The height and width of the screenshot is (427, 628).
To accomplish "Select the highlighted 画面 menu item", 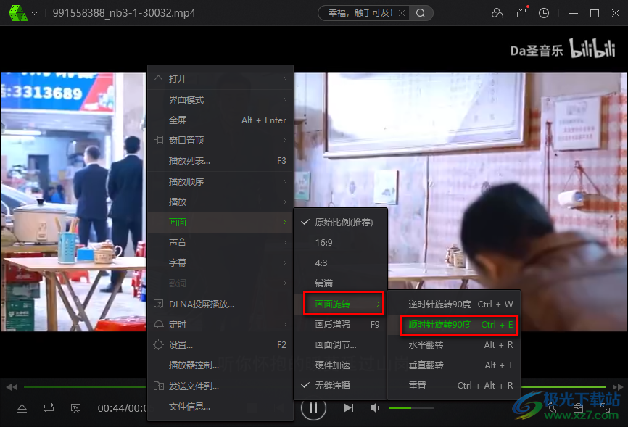I will (220, 223).
